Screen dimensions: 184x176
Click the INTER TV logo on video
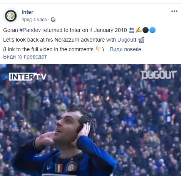(x=28, y=77)
